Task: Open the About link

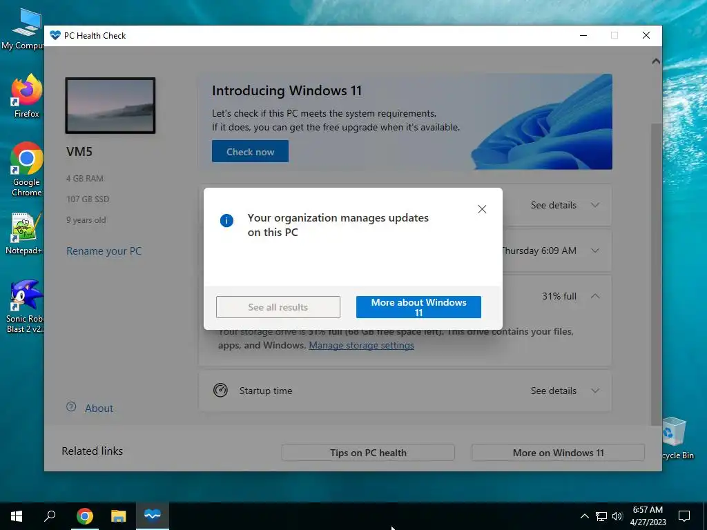Action: coord(99,409)
